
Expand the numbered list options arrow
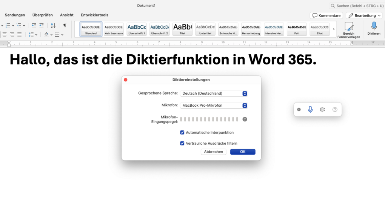click(x=13, y=26)
